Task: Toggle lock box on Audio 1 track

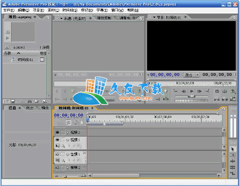Action: [62, 154]
